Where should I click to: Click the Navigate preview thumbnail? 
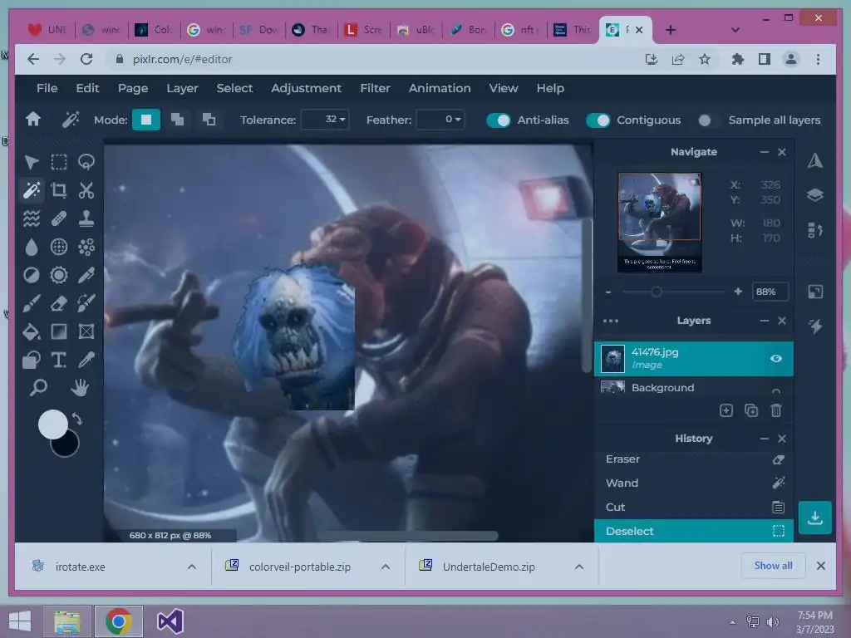coord(660,222)
